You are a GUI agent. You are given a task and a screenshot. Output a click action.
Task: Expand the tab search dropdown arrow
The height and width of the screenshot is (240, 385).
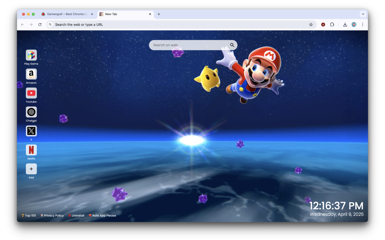click(363, 14)
